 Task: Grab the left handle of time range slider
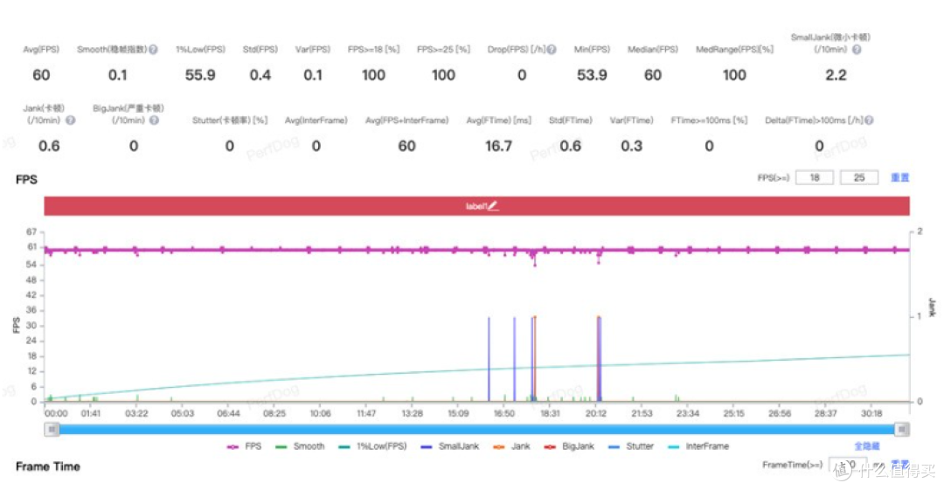pyautogui.click(x=52, y=429)
